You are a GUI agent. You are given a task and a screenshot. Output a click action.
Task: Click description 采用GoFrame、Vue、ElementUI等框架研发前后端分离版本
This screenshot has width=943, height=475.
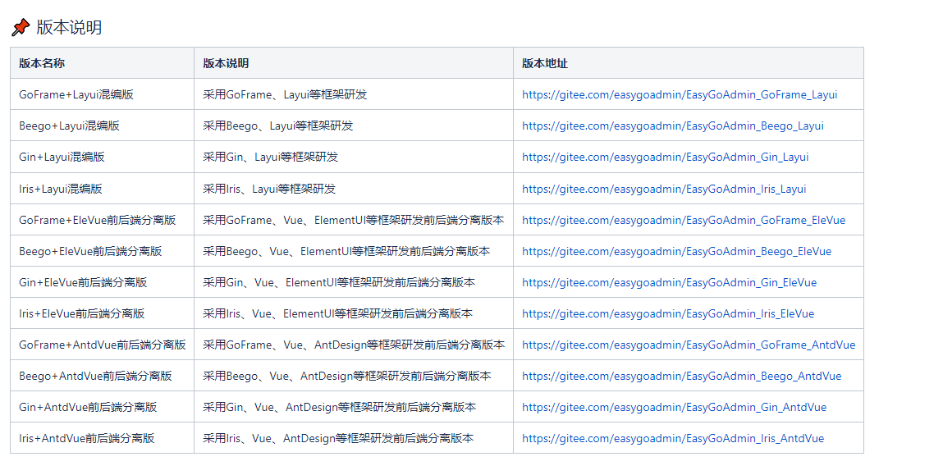(x=354, y=220)
